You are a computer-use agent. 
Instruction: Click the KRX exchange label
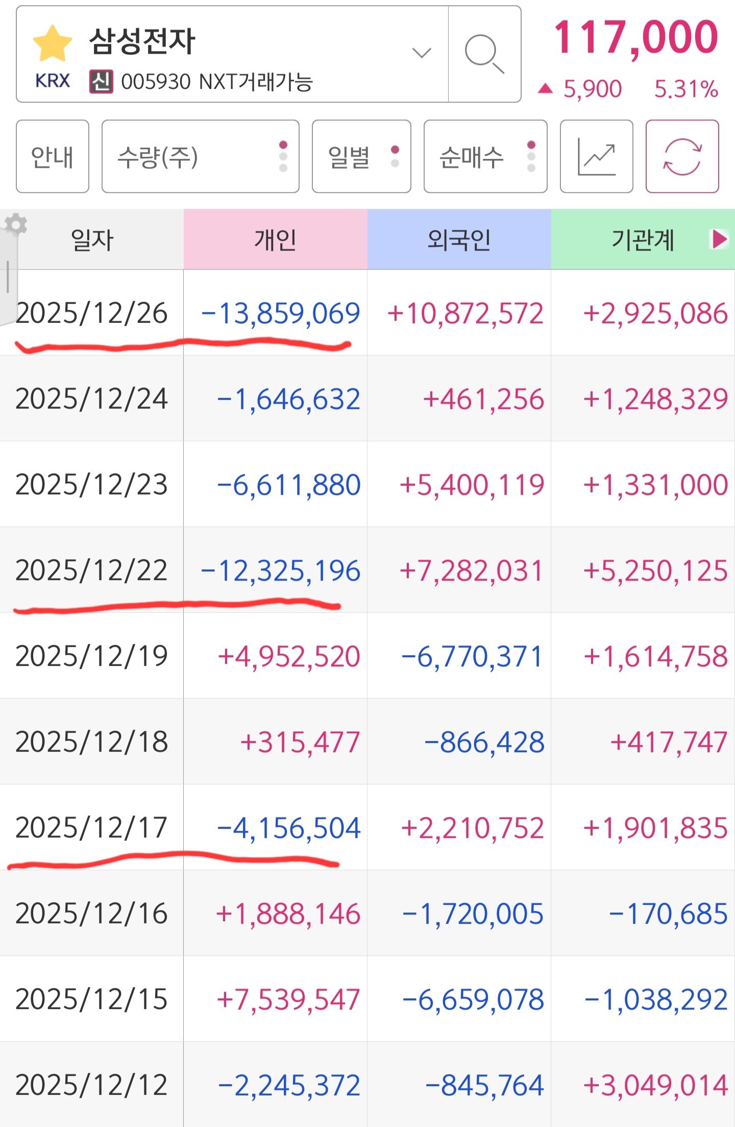[x=52, y=81]
